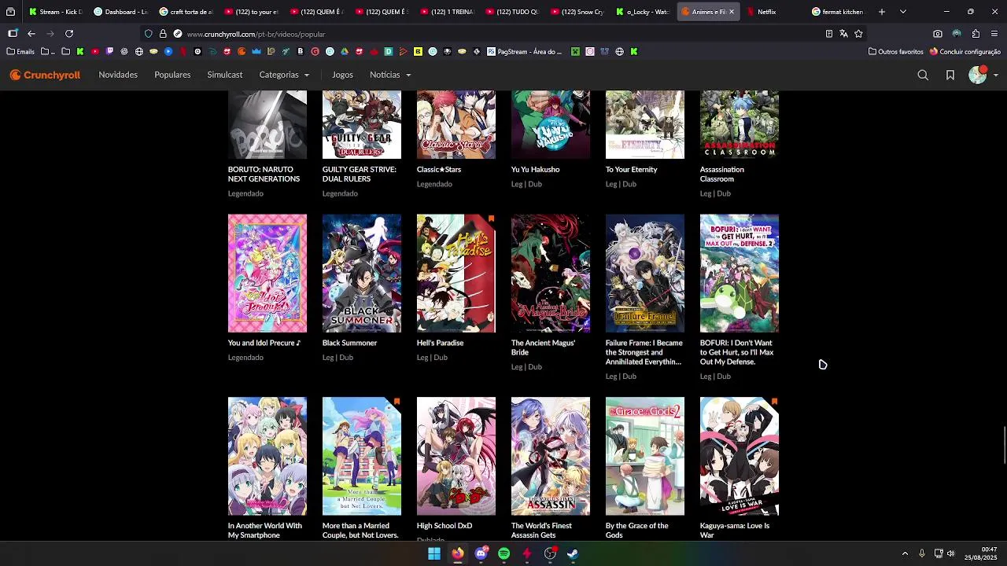Open Spotify from the taskbar

[504, 553]
